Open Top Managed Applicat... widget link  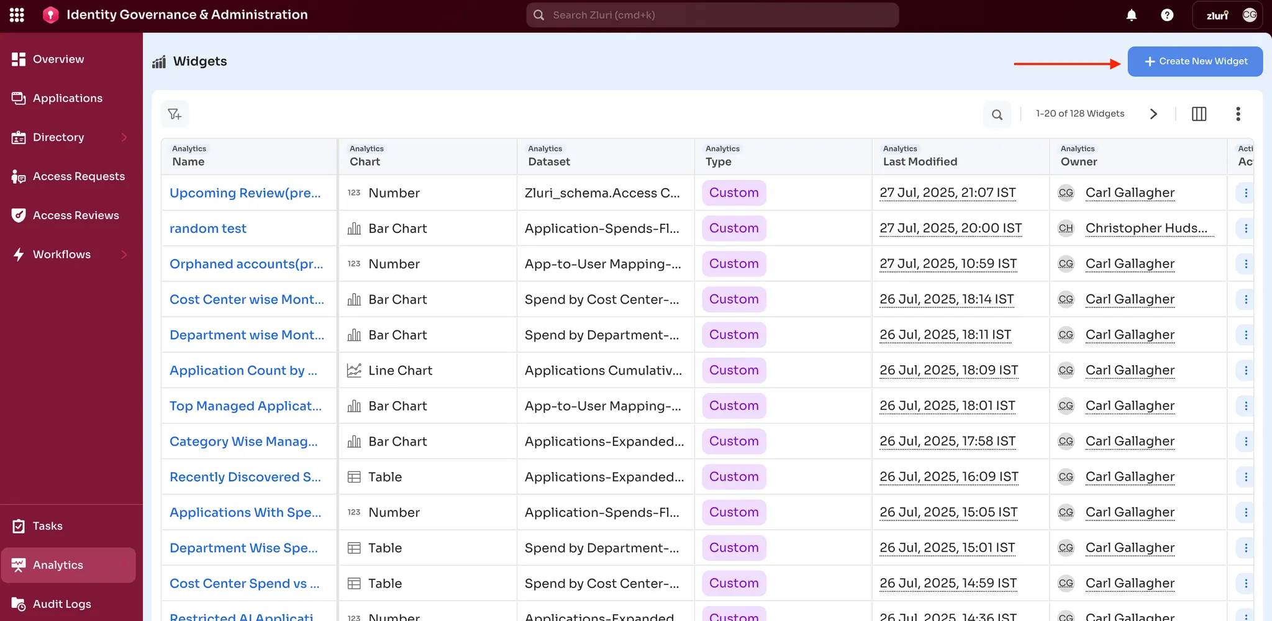click(246, 406)
